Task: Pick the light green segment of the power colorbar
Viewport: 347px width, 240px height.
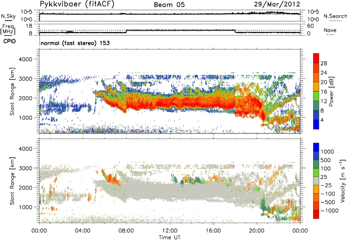Action: [x=316, y=96]
